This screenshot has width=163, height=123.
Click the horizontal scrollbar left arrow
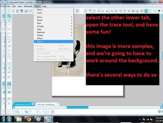pos(13,107)
